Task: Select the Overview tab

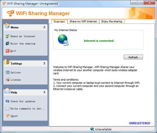Action: coord(59,22)
